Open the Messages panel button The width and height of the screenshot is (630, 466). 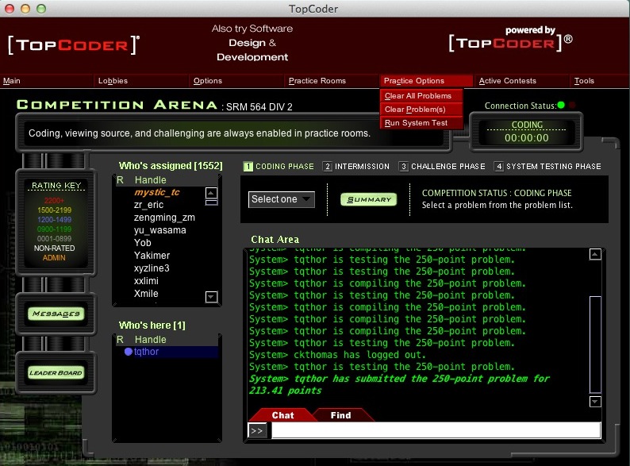point(56,314)
